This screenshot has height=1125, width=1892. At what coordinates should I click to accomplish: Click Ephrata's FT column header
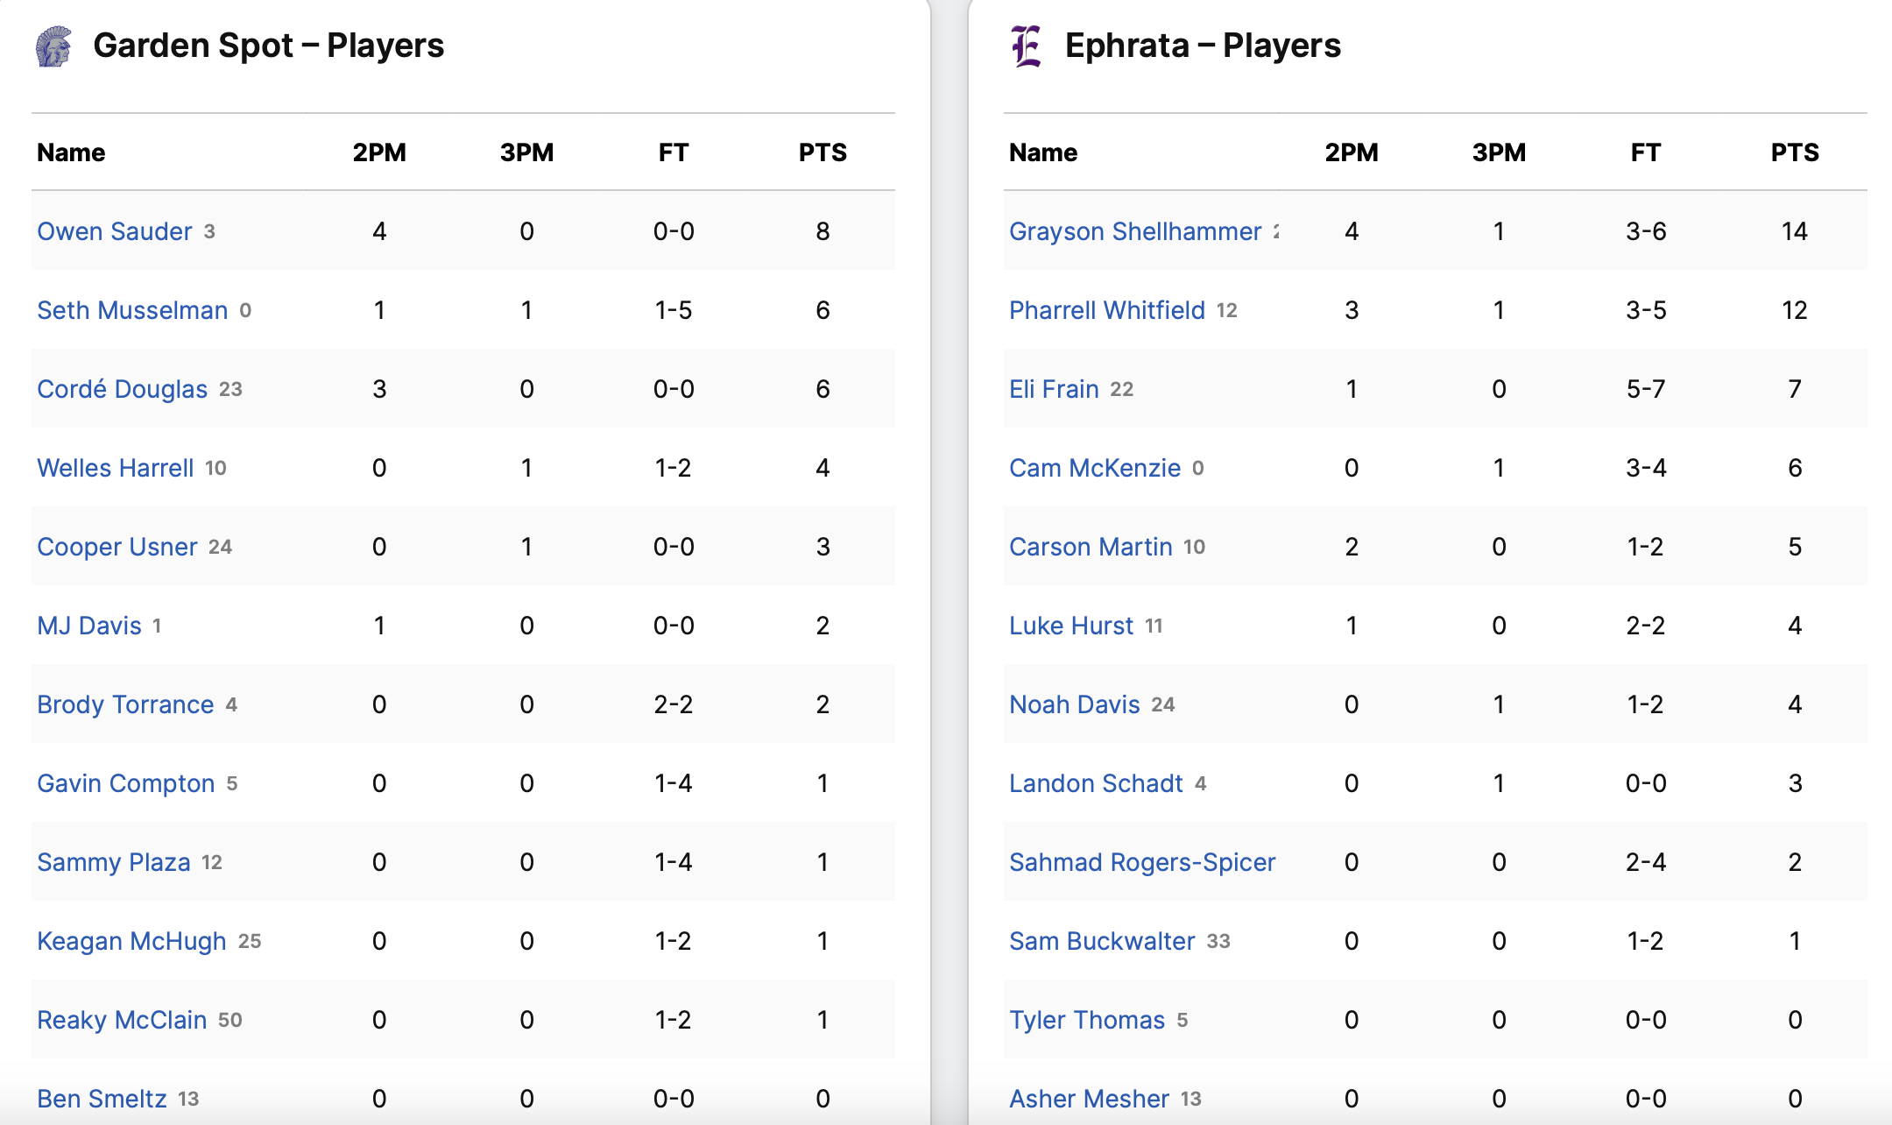(1645, 152)
